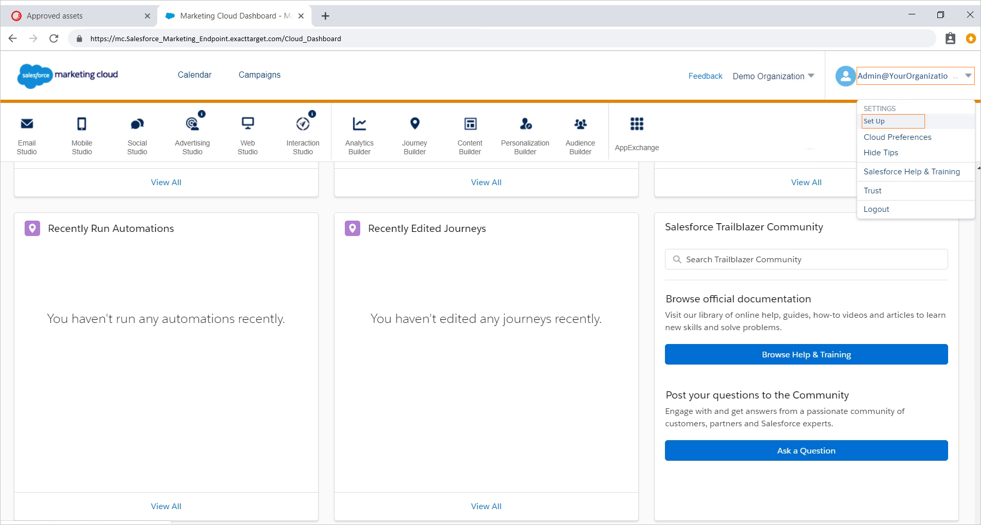Viewport: 981px width, 525px height.
Task: Click the Salesforce Trailblazer Community heading
Action: click(x=744, y=227)
